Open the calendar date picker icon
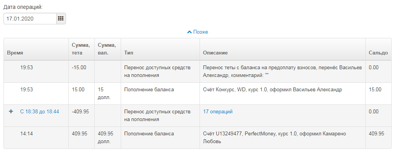This screenshot has height=152, width=394. 61,19
